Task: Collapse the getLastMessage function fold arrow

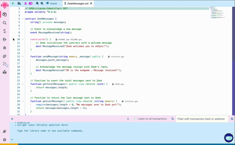Action: [x=23, y=101]
